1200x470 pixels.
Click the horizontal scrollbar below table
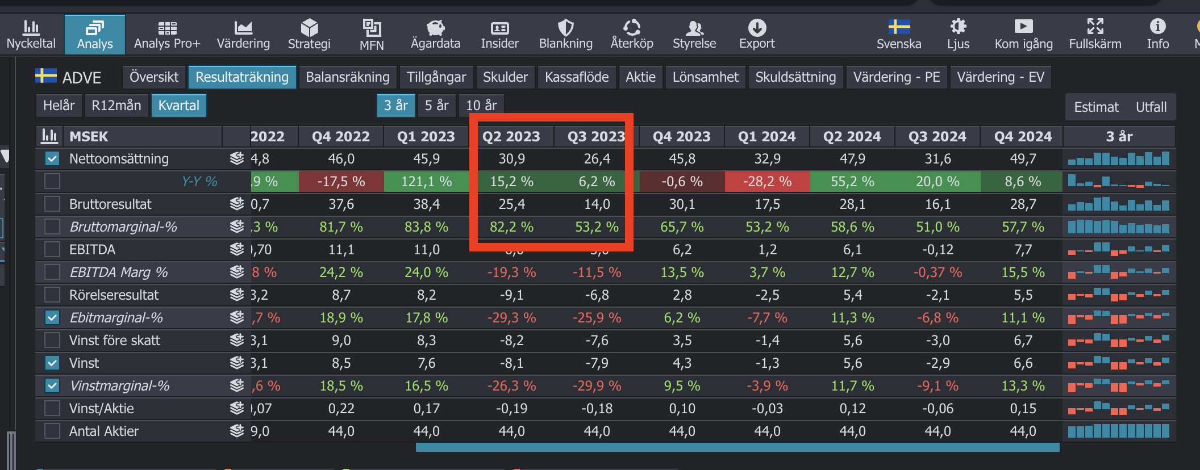point(737,447)
